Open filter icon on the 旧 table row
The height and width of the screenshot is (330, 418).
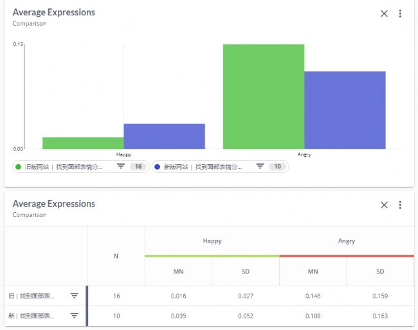[74, 296]
